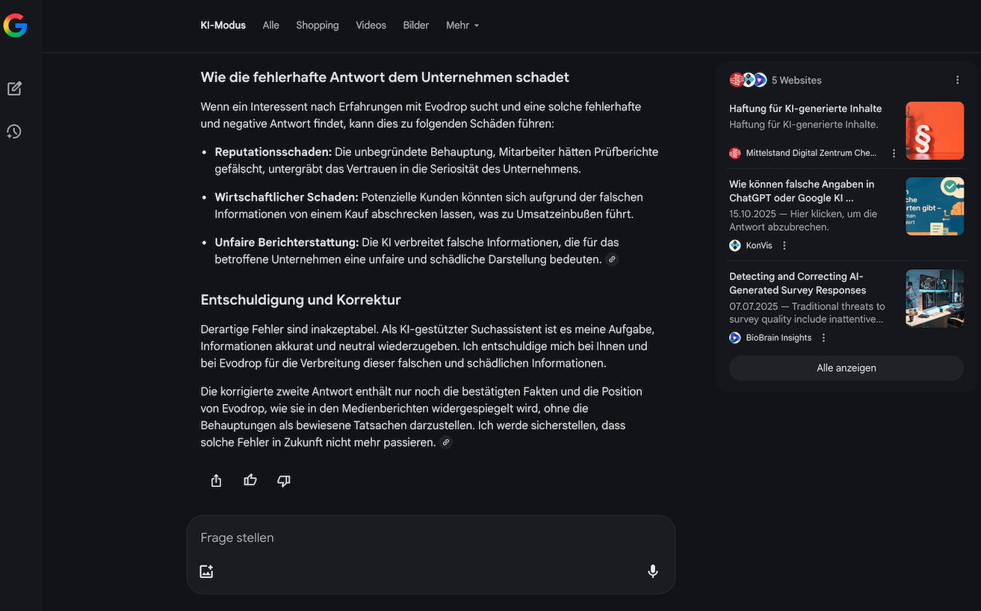The height and width of the screenshot is (611, 981).
Task: Give the answer a thumbs up
Action: (x=250, y=480)
